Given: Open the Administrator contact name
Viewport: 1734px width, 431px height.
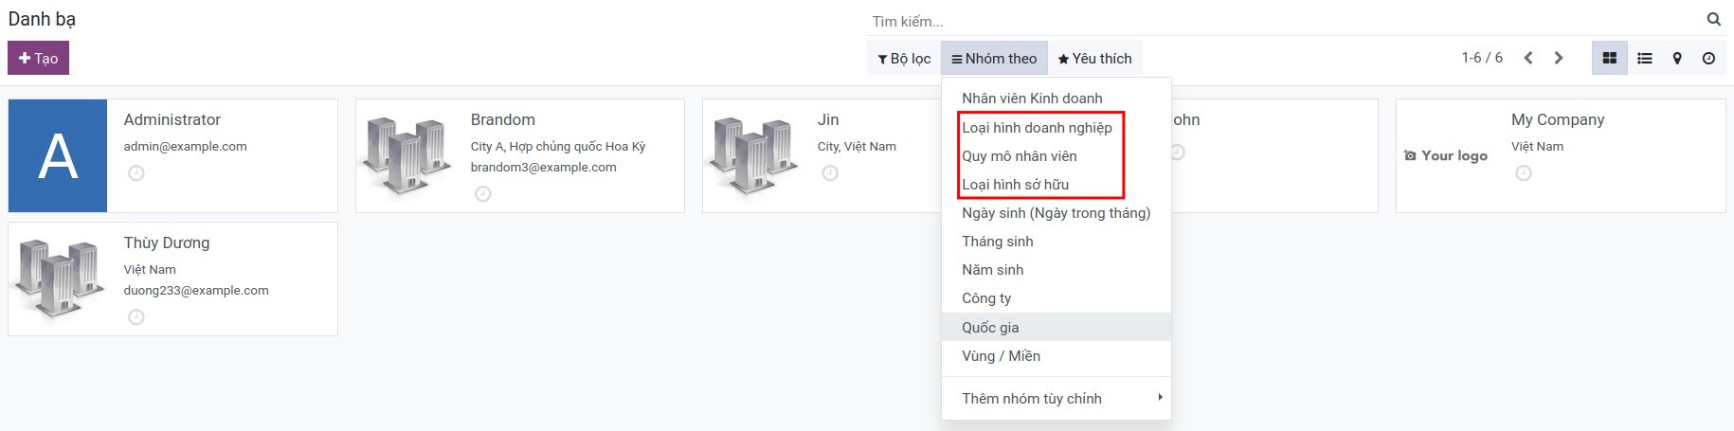Looking at the screenshot, I should [x=172, y=119].
